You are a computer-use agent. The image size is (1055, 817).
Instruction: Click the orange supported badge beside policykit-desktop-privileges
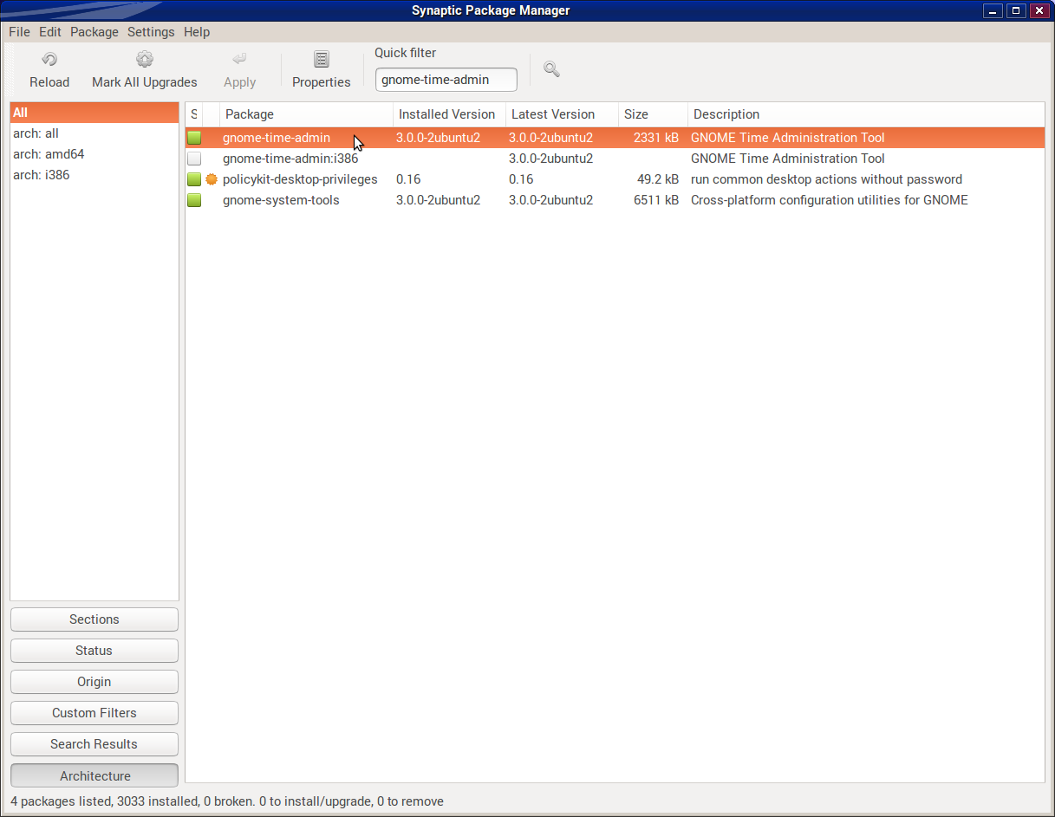212,179
